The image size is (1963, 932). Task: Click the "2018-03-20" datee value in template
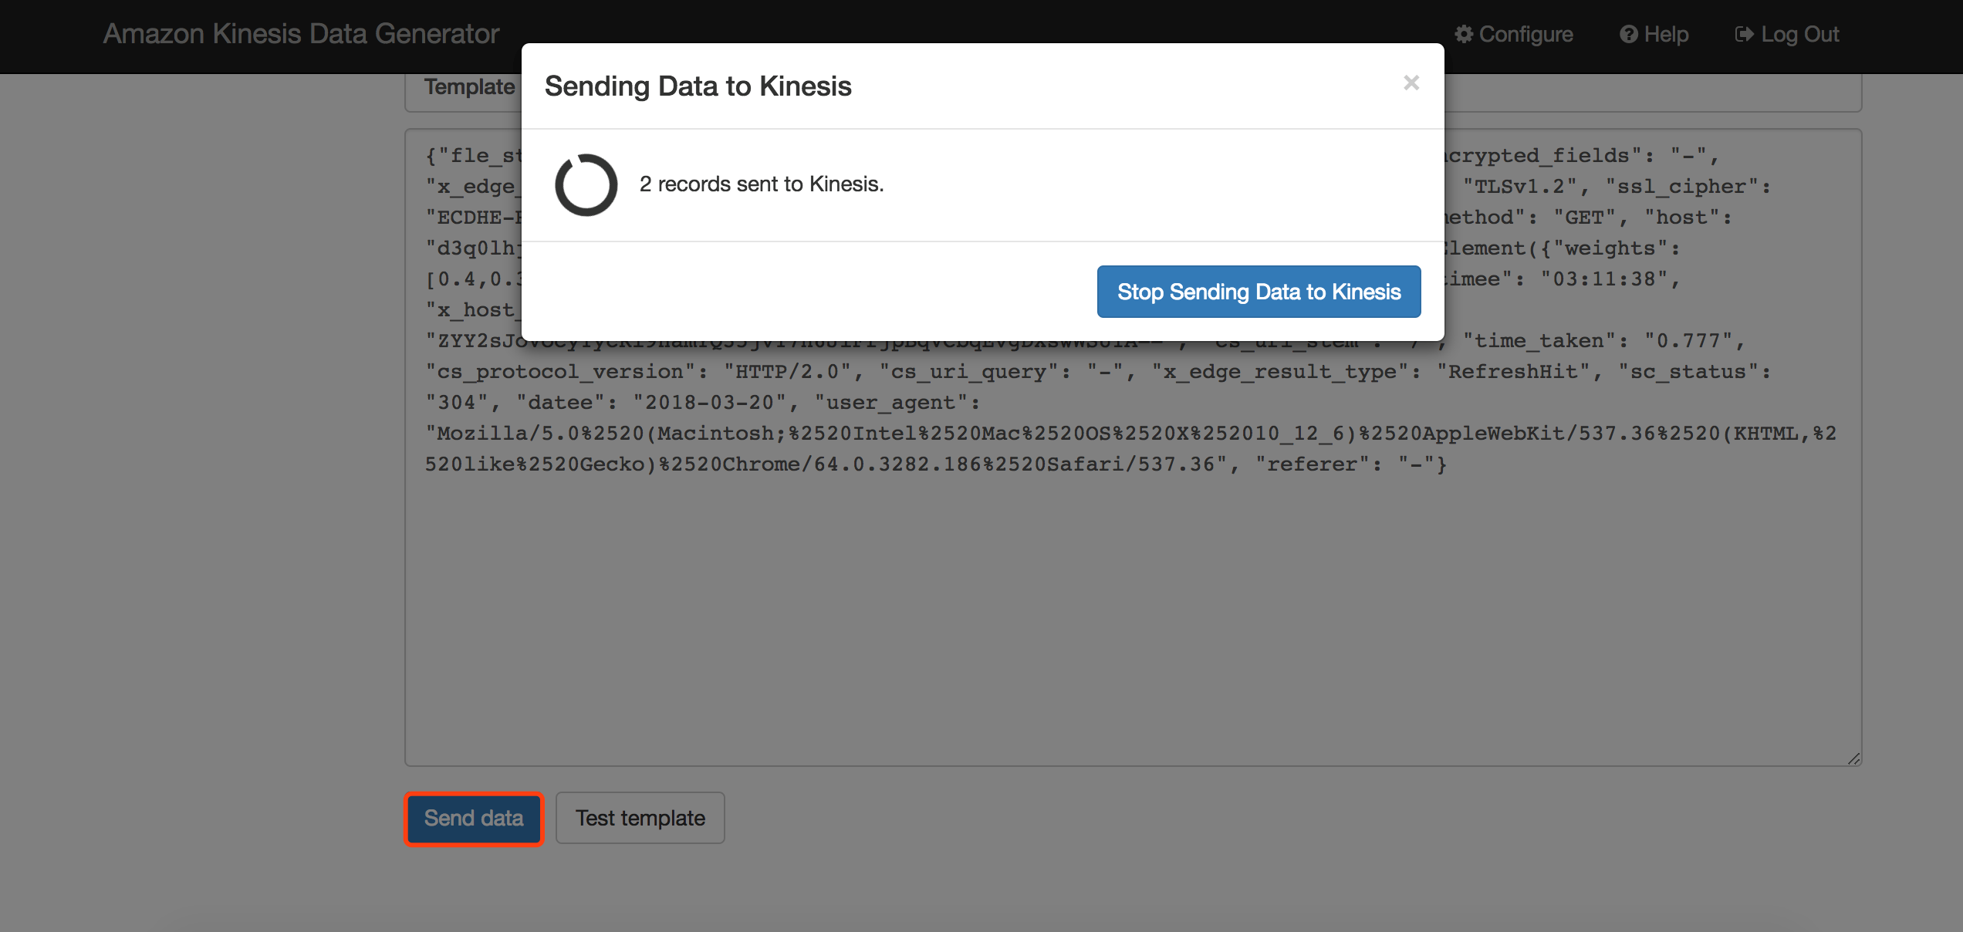(x=709, y=403)
